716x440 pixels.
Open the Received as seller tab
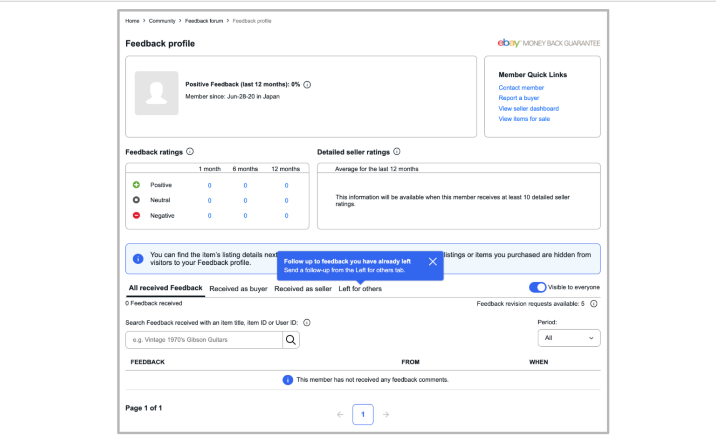coord(303,289)
